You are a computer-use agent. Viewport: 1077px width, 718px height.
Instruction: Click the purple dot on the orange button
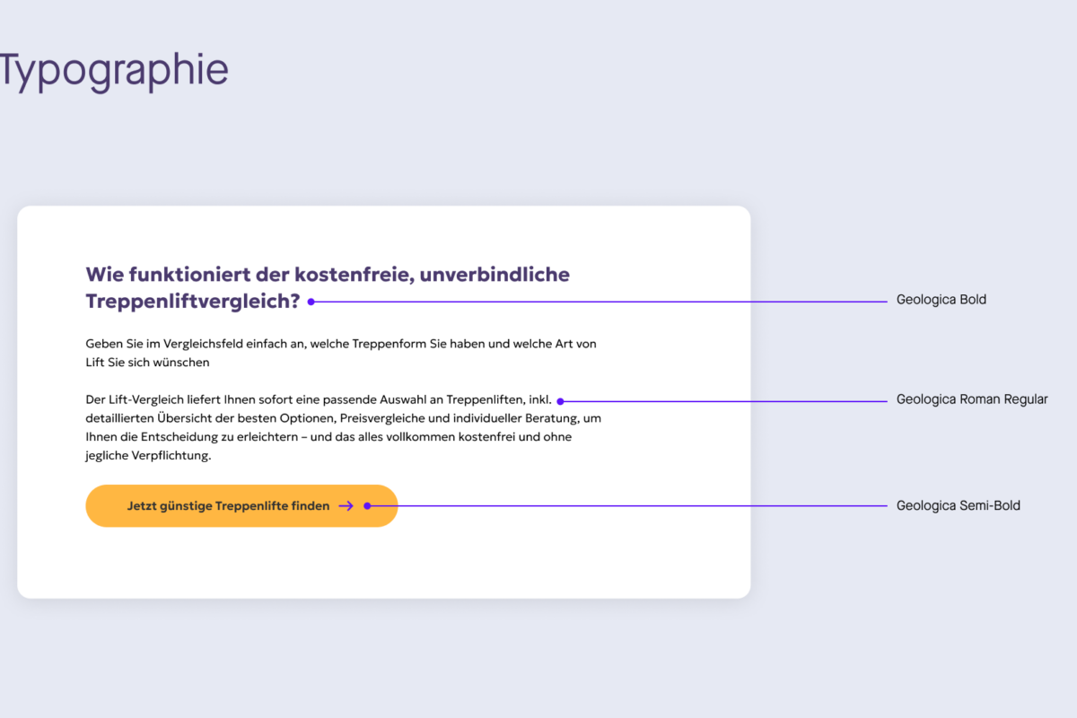pos(367,506)
